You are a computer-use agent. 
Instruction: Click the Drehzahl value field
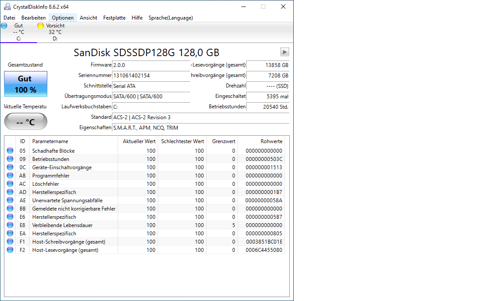tap(268, 86)
